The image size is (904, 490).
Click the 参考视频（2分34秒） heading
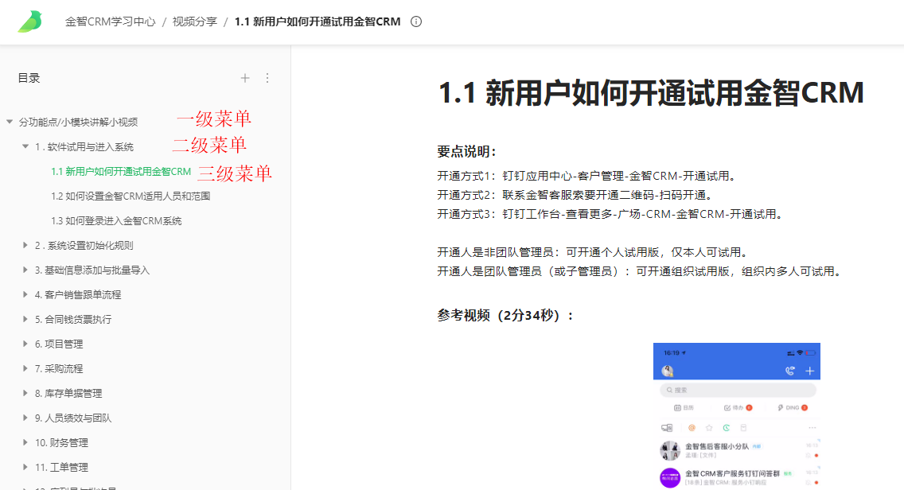tap(505, 315)
